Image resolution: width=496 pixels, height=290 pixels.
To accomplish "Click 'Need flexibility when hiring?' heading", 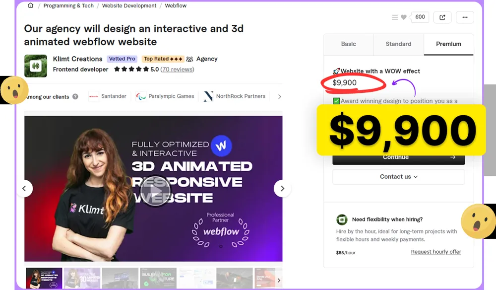I will (387, 219).
